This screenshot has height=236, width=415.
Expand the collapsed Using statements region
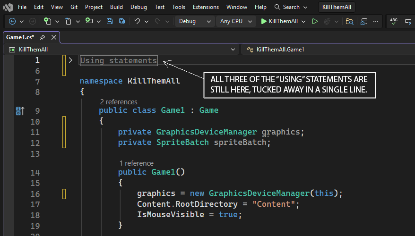tap(70, 60)
